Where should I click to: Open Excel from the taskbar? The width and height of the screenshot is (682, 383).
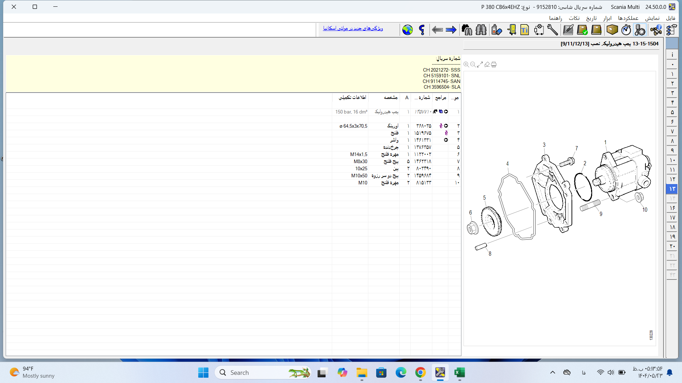coord(460,373)
